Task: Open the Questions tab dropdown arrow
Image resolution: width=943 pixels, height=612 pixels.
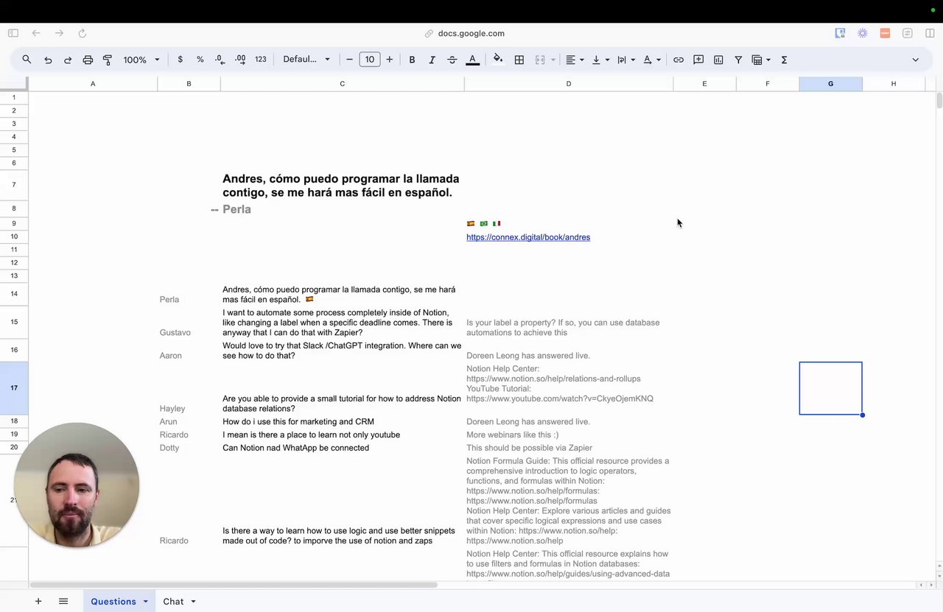Action: 145,602
